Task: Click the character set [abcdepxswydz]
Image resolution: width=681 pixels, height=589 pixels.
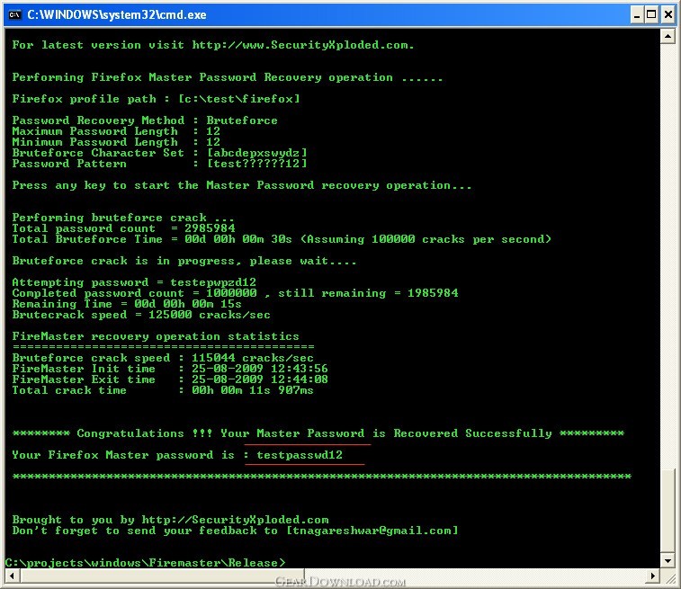Action: tap(257, 153)
